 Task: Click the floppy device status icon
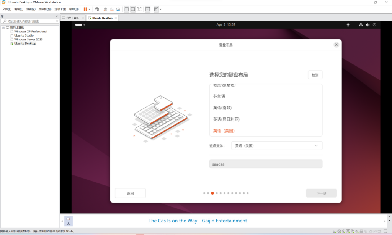tap(348, 231)
